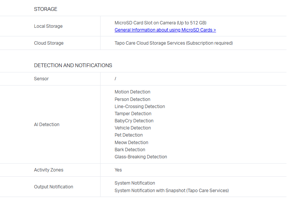Viewport: 288px width, 200px height.
Task: Click the Output Notification row label
Action: (53, 187)
